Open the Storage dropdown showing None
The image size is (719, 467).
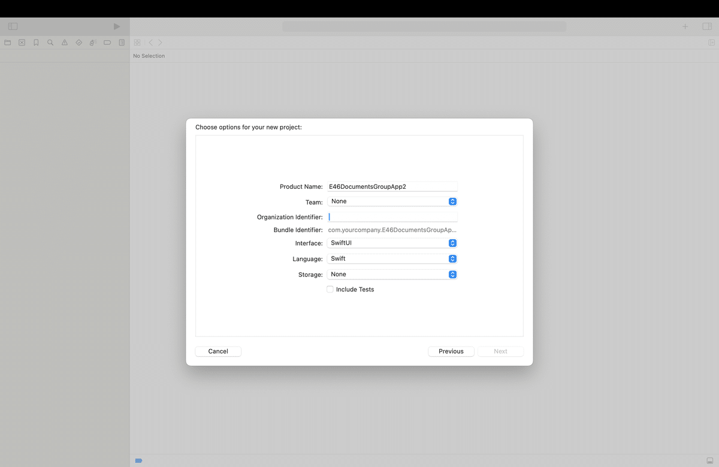coord(392,275)
